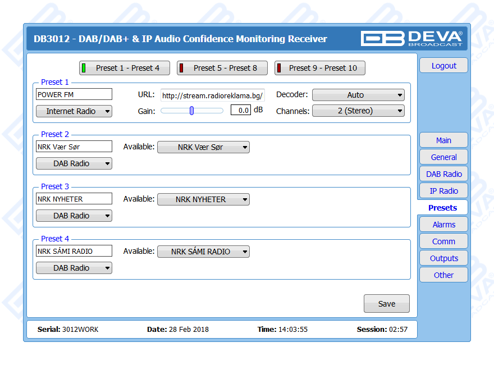Image resolution: width=494 pixels, height=365 pixels.
Task: Show Preset 9 - Preset 10 group
Action: 319,68
